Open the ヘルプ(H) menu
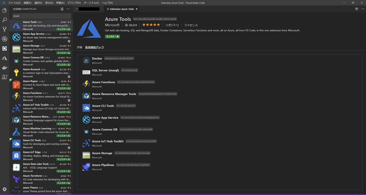The image size is (366, 195). pyautogui.click(x=107, y=2)
